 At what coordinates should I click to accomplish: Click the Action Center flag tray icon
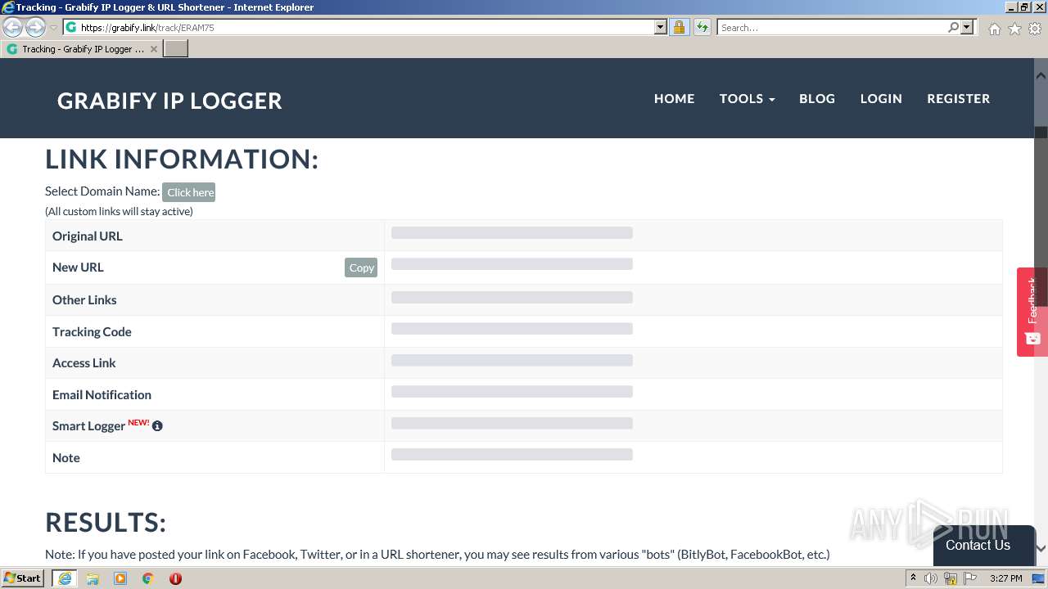coord(969,578)
